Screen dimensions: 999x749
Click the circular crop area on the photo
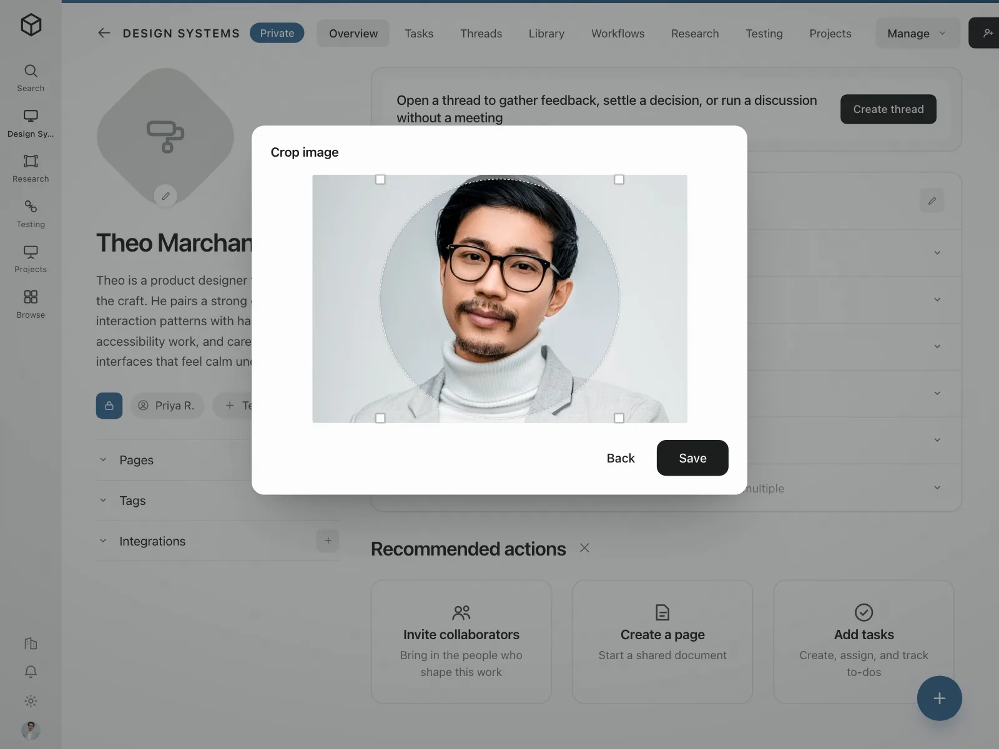click(x=499, y=299)
